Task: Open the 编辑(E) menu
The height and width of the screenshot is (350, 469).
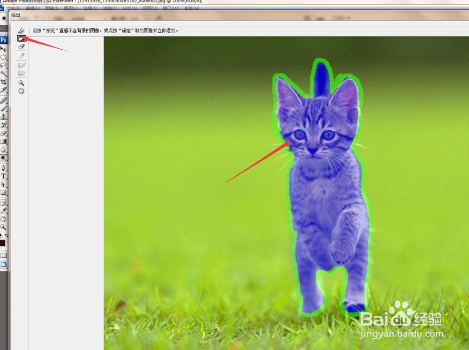Action: pos(33,8)
